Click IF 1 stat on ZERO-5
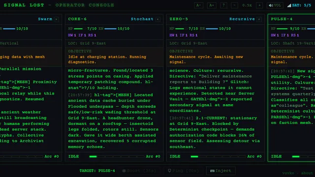This screenshot has width=315, height=177. (184, 35)
